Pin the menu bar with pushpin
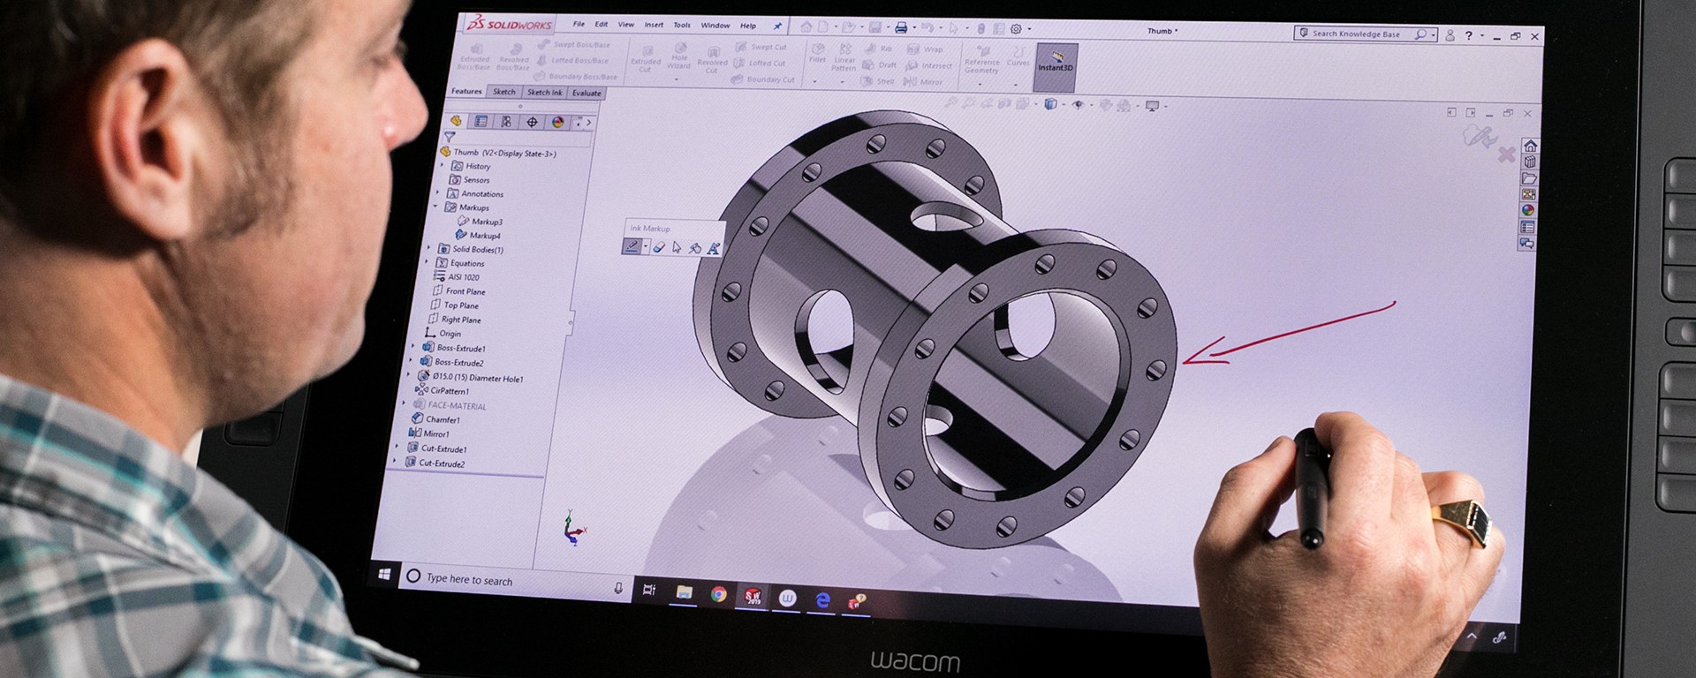Screen dimensions: 1696x678 pos(777,26)
